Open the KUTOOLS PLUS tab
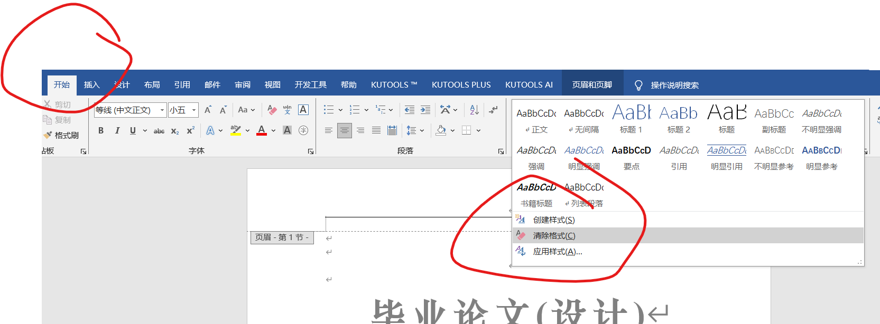Screen dimensions: 880x324 (461, 85)
